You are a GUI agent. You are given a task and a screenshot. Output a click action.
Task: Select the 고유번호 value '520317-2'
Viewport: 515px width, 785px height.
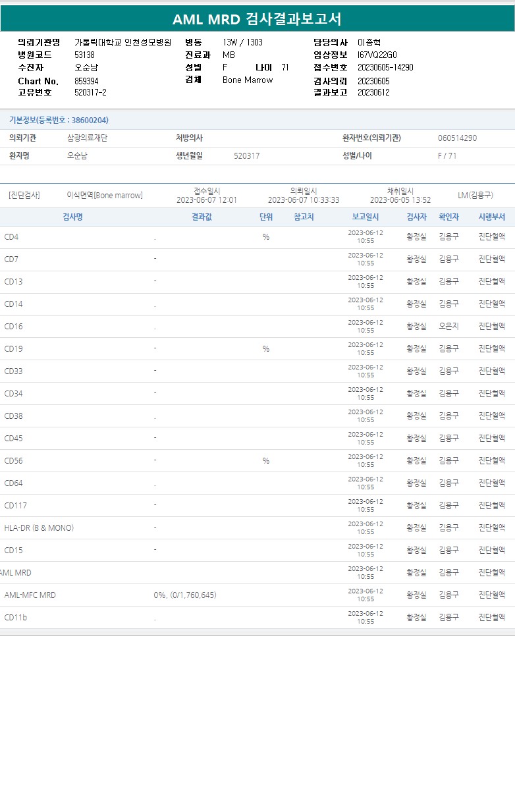tap(90, 93)
